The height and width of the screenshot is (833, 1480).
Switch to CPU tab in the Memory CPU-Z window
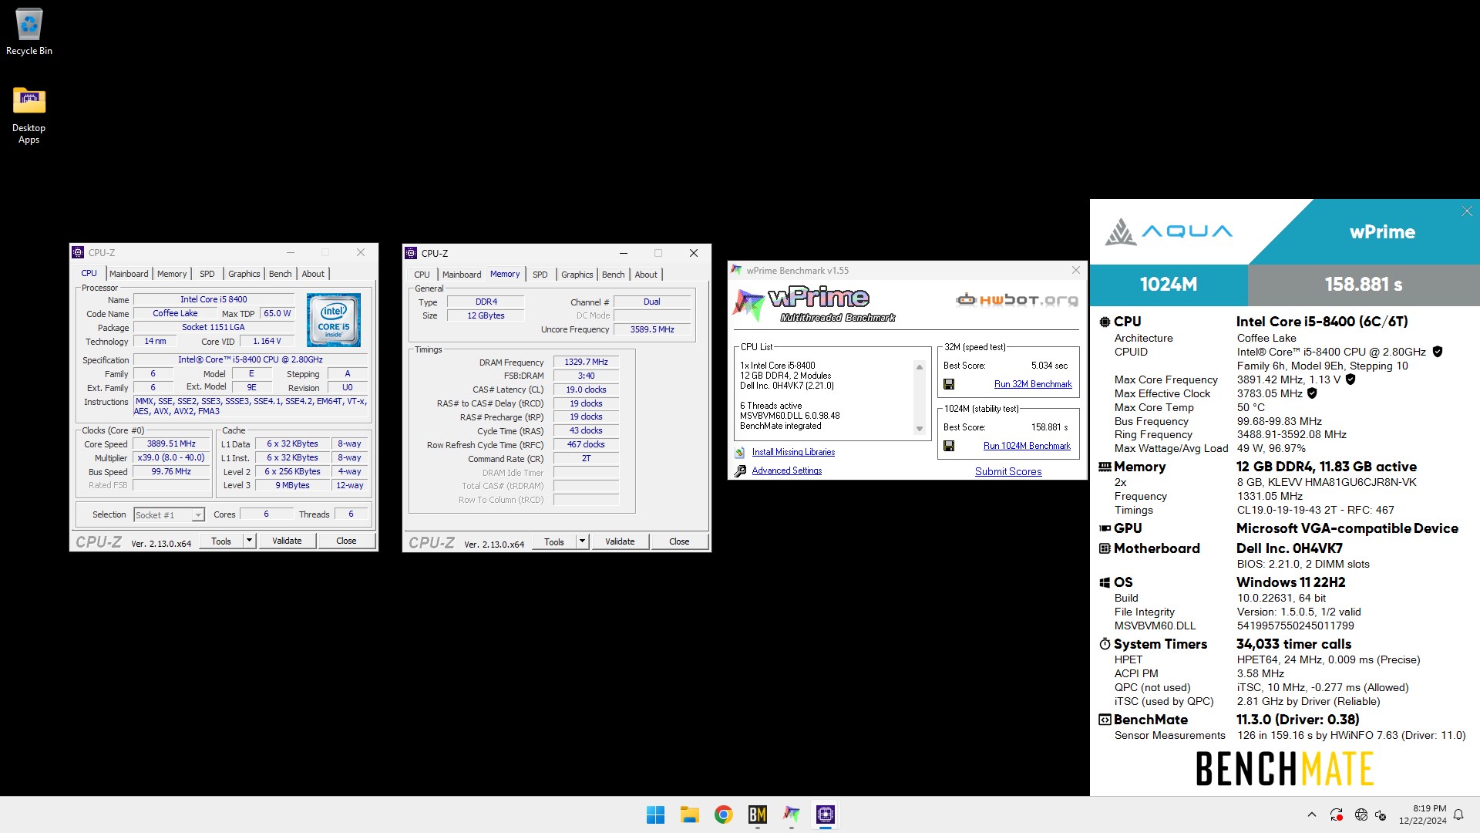(x=422, y=275)
